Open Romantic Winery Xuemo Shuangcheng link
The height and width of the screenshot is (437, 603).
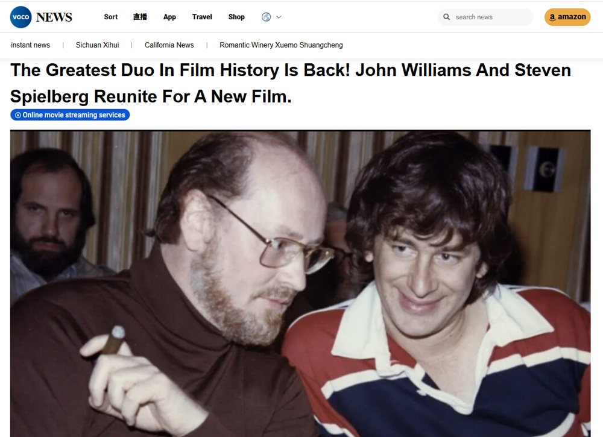pyautogui.click(x=281, y=45)
